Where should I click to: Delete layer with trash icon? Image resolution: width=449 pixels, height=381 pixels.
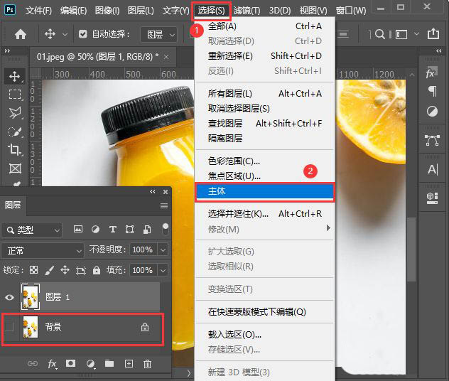coord(147,363)
